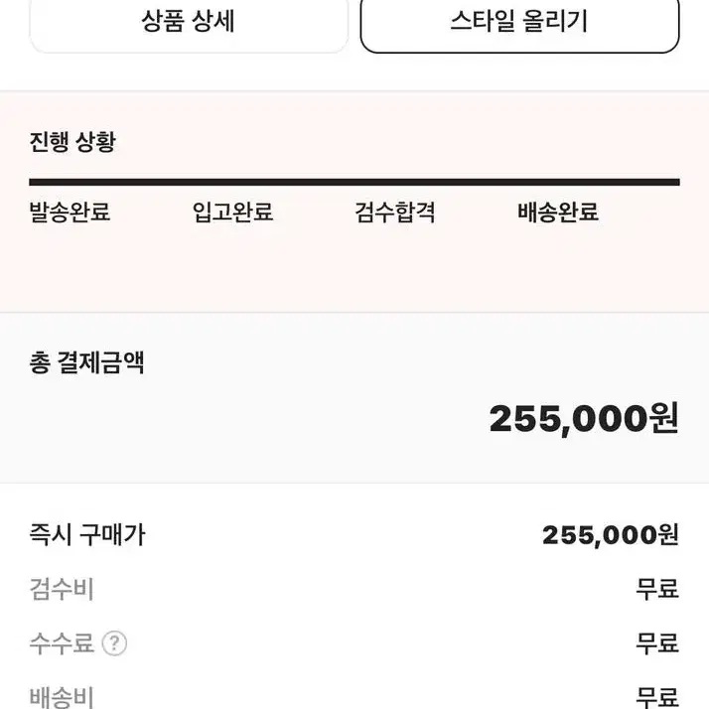This screenshot has height=709, width=709.
Task: Click the 수수료 help question mark icon
Action: (114, 643)
